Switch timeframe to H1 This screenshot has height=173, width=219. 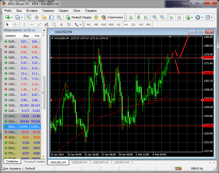point(119,24)
